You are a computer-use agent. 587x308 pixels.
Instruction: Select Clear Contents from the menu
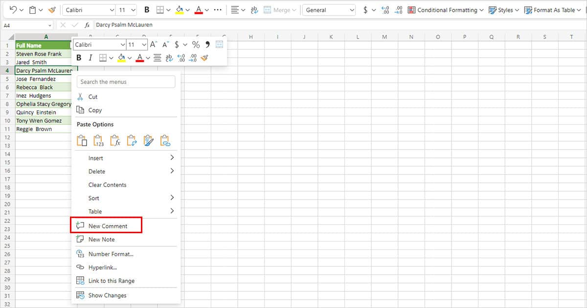[x=107, y=185]
